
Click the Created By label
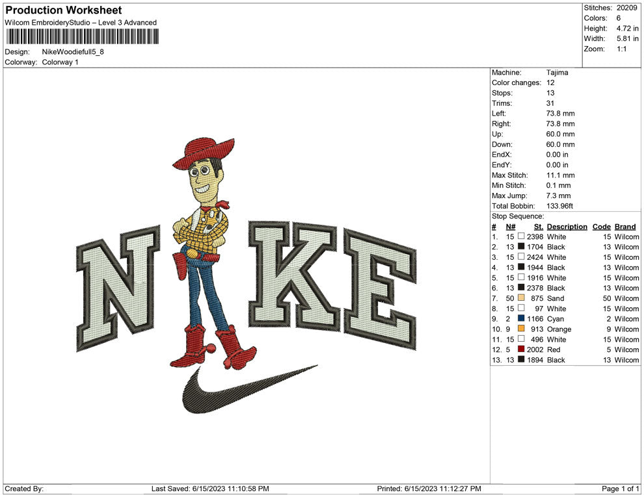point(24,489)
